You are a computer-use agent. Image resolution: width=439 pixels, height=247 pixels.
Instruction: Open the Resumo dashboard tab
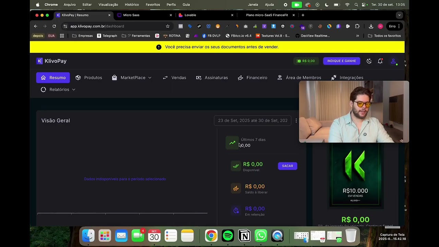click(x=53, y=78)
